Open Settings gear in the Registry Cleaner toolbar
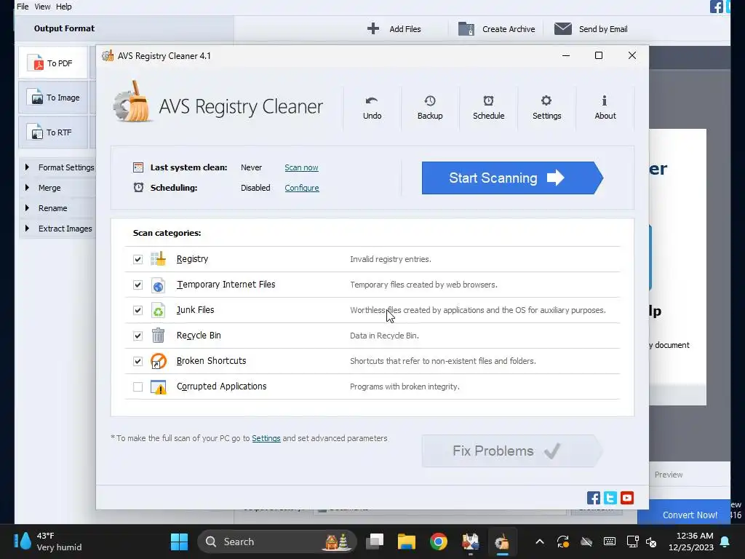Viewport: 745px width, 559px height. pos(546,108)
